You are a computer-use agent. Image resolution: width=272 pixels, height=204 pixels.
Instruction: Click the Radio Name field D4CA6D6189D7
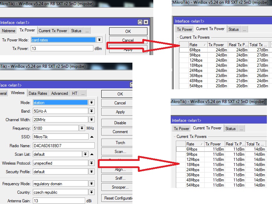(x=64, y=145)
